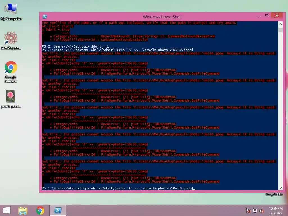Click the last prompt line in PowerShell

tap(119, 188)
